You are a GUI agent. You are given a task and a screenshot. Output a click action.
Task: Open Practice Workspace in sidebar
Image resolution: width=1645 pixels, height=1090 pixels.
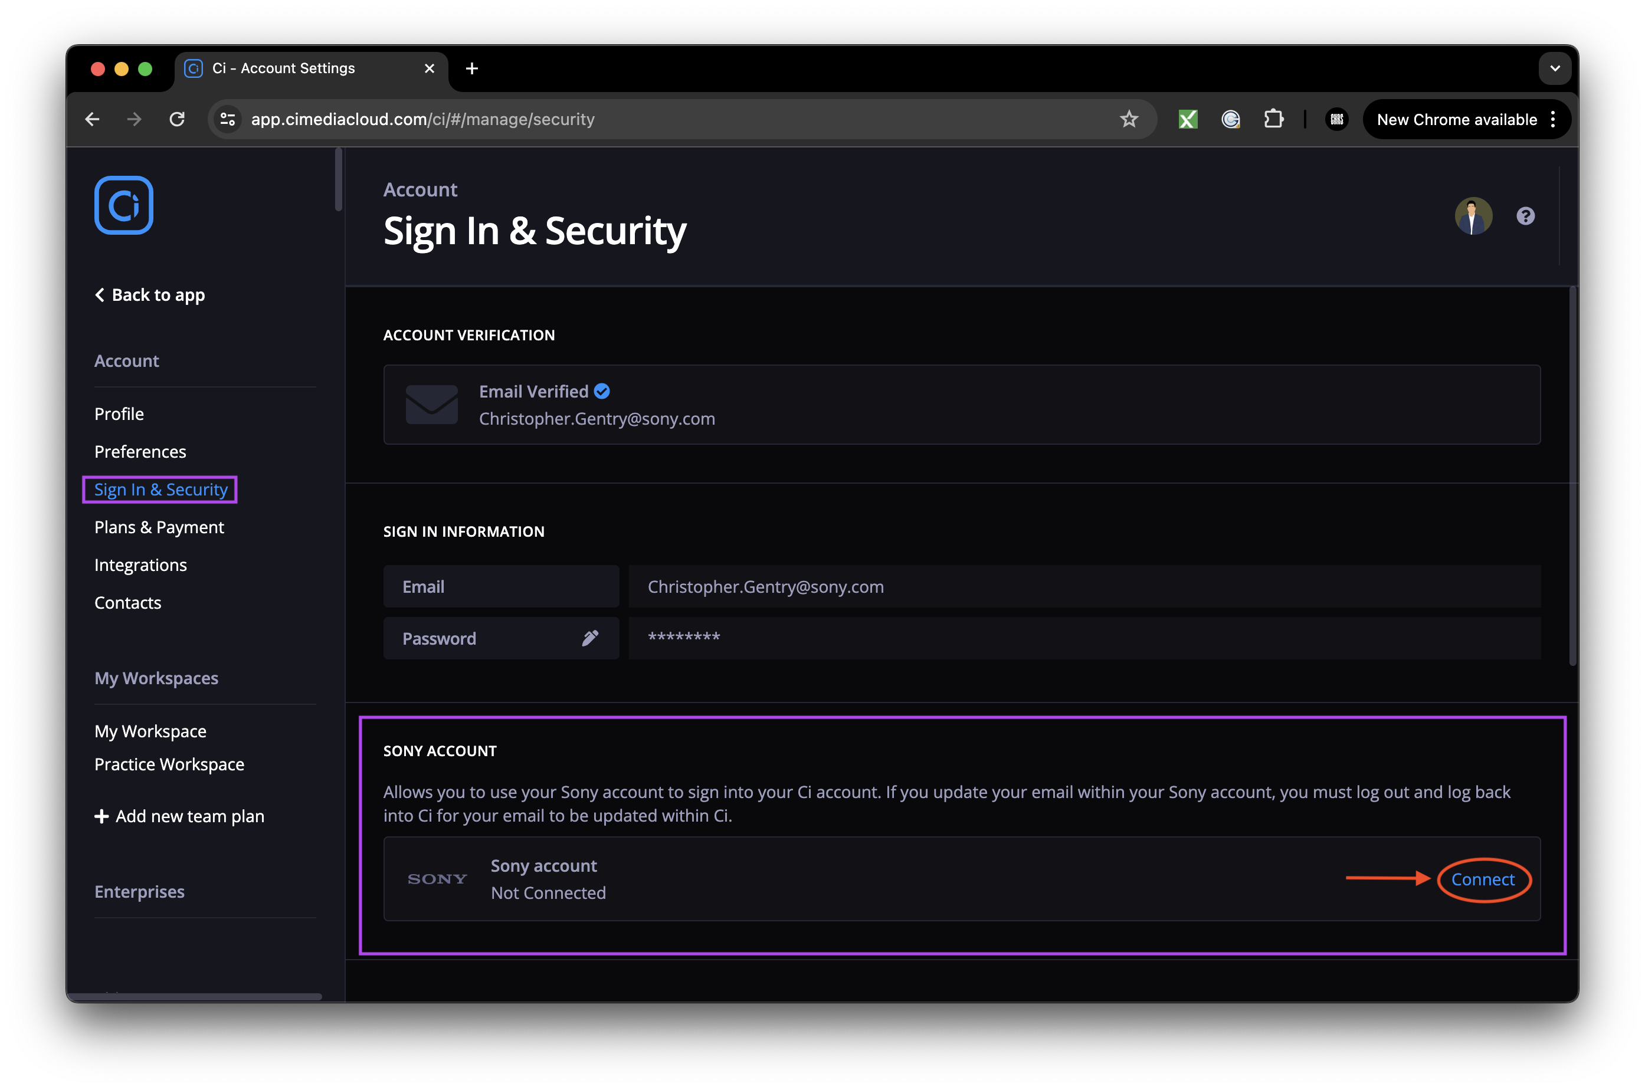click(169, 764)
